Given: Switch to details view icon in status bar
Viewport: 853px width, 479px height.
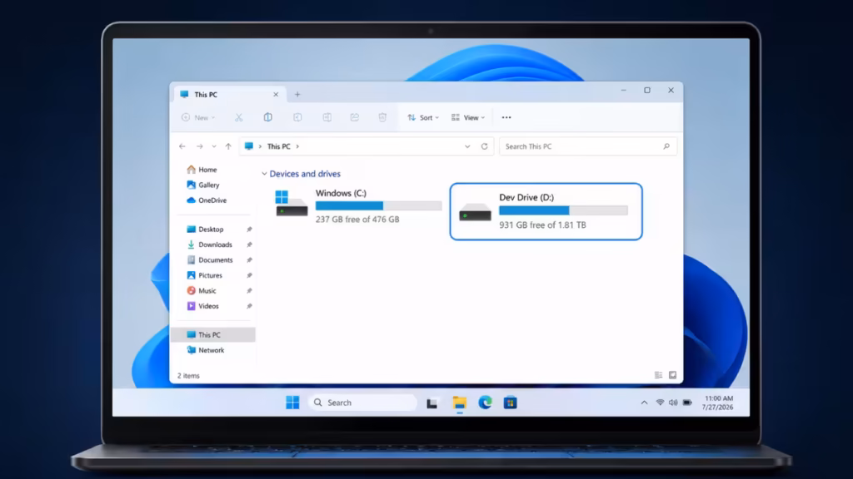Looking at the screenshot, I should tap(658, 375).
